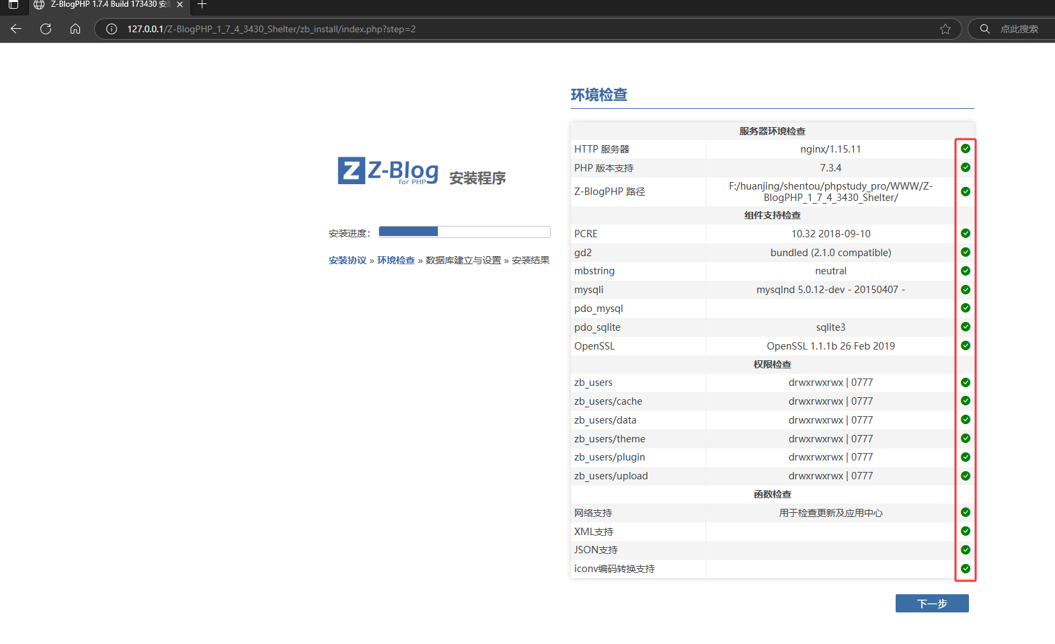1055x644 pixels.
Task: Click the green check for pdo_sqlite
Action: 966,327
